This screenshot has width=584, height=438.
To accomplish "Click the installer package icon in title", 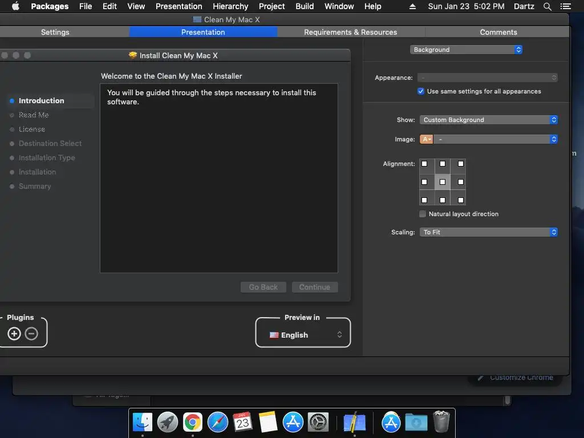I will 133,55.
